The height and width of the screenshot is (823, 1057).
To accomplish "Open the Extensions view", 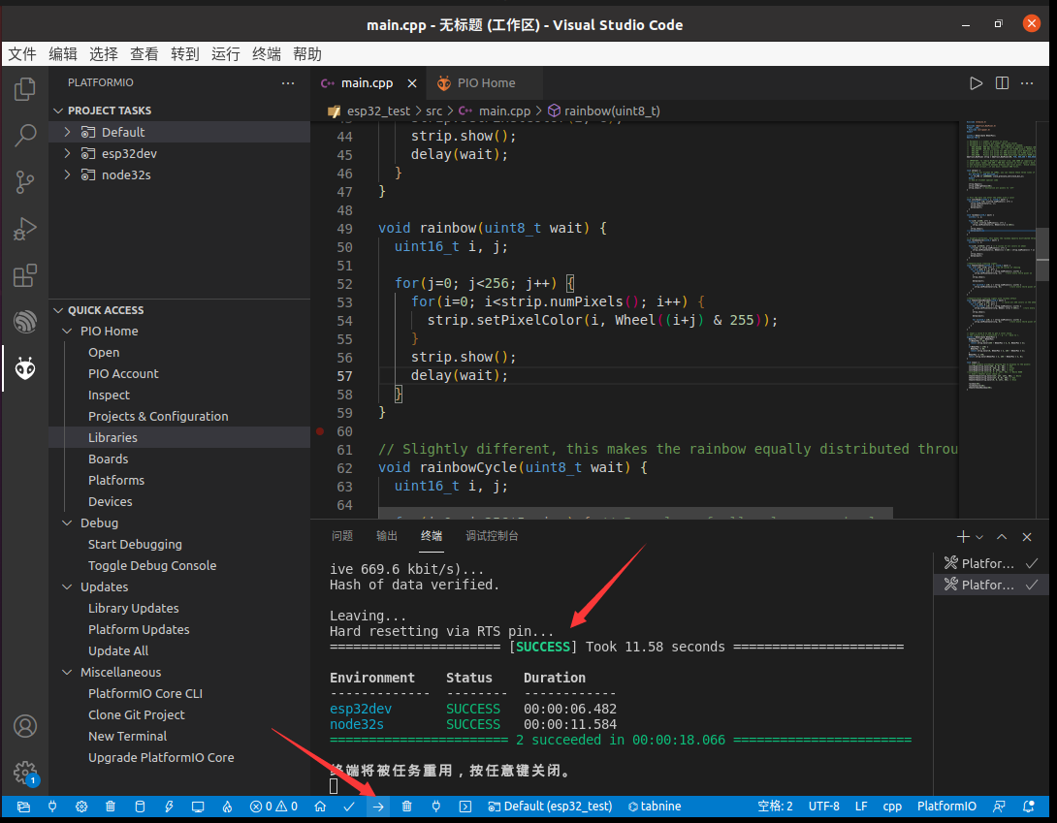I will point(25,275).
